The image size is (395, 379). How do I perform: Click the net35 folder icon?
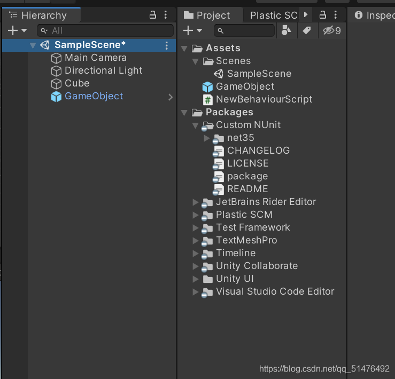(x=219, y=138)
